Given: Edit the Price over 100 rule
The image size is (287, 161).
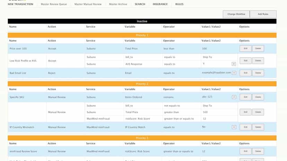Looking at the screenshot, I should 245,48.
